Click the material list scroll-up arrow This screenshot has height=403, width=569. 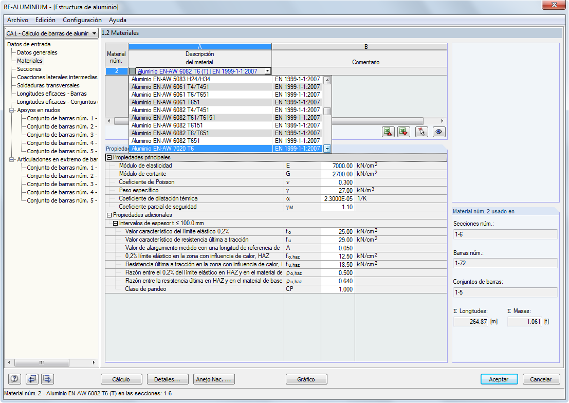[x=327, y=80]
